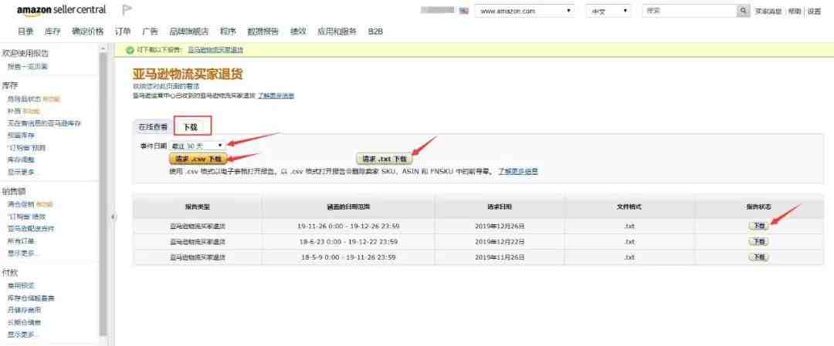Viewport: 834px width, 346px height.
Task: Click the 请求 .txt 下载 button
Action: pos(384,159)
